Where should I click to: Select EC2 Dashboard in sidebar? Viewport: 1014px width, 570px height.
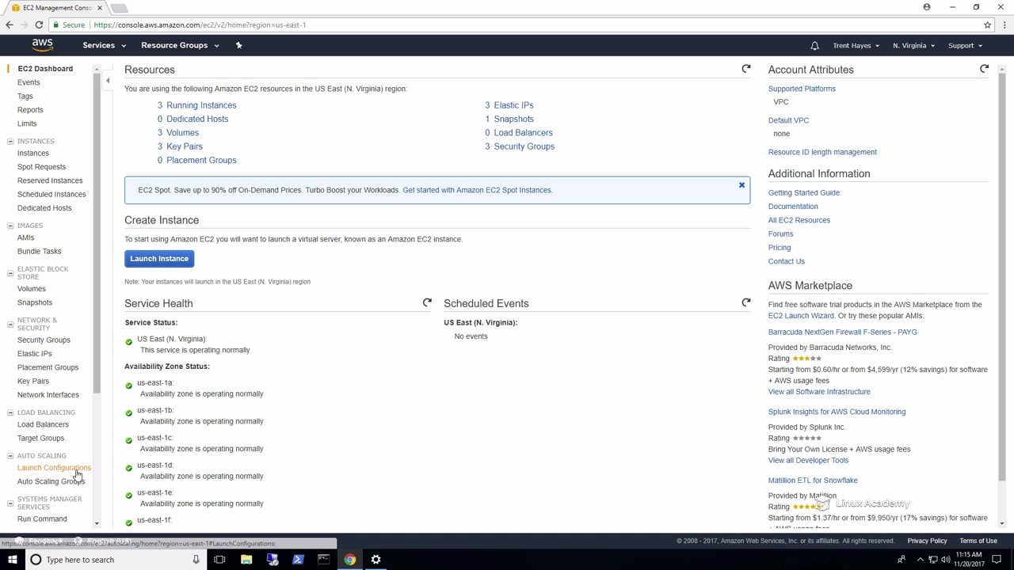[45, 69]
